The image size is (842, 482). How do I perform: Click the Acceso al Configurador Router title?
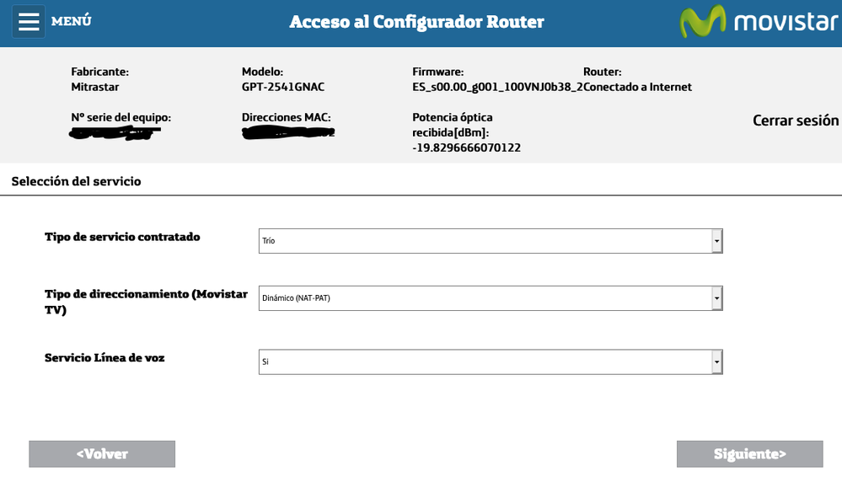tap(416, 22)
